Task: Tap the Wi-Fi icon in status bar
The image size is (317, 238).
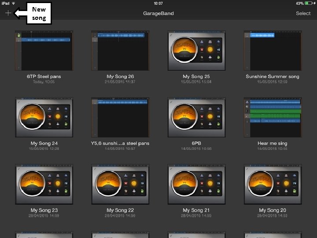Action: tap(14, 3)
